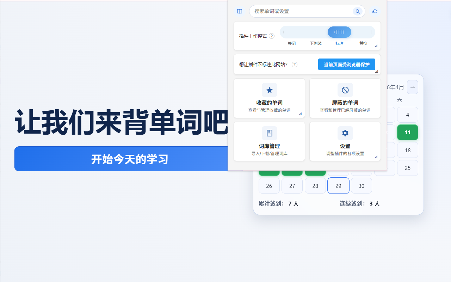
Task: Click the refresh sync icon
Action: (x=375, y=11)
